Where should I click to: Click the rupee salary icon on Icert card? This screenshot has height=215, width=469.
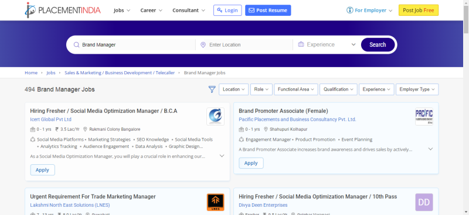pyautogui.click(x=57, y=129)
